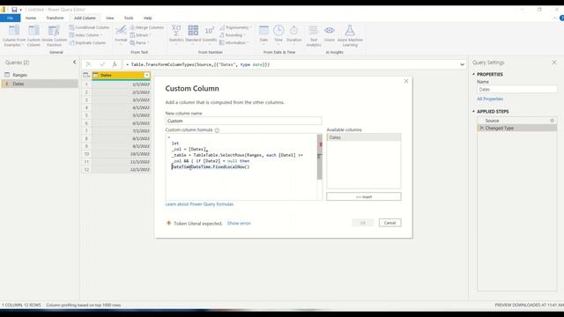Viewport: 564px width, 317px height.
Task: Select Dates in Available columns
Action: pyautogui.click(x=364, y=137)
